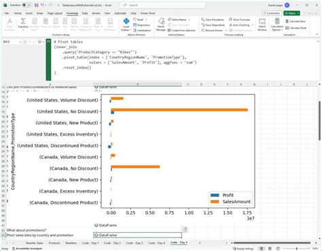The image size is (322, 251).
Task: Click Remove Arrows
Action: click(212, 31)
